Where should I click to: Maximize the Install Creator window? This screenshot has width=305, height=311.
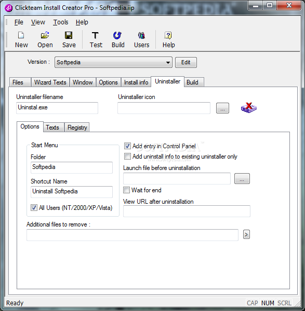click(270, 6)
